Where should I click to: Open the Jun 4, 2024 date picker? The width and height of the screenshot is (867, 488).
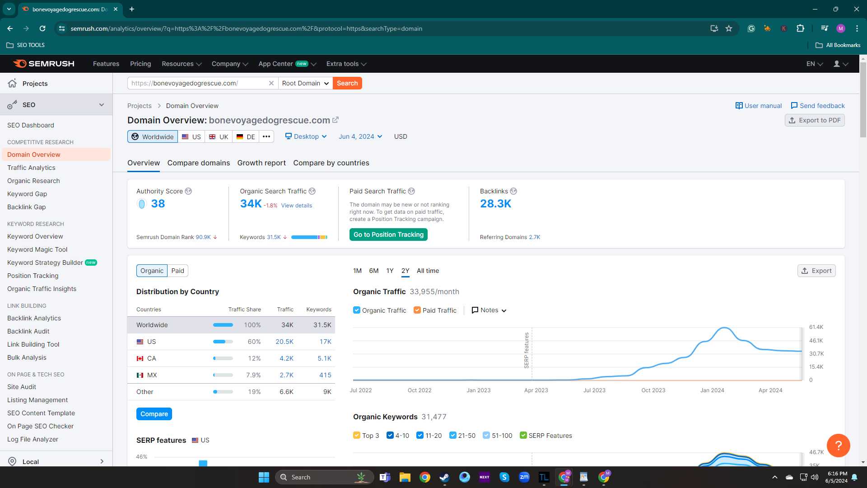click(360, 136)
